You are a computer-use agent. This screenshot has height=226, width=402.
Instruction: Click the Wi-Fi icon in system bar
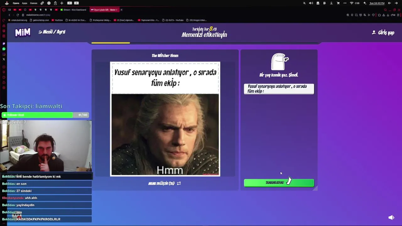[x=351, y=3]
